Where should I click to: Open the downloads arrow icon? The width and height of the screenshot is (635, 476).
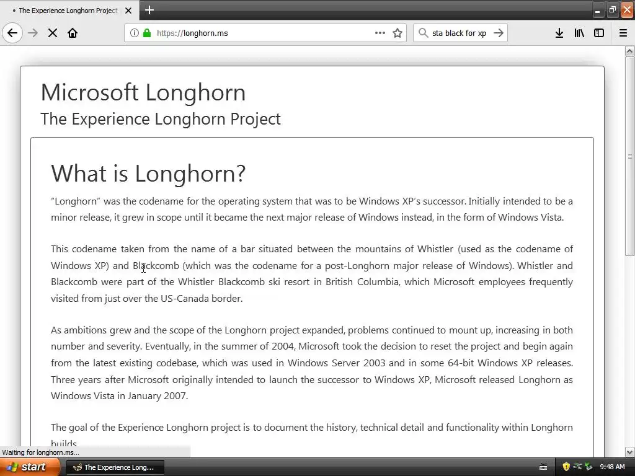click(559, 33)
